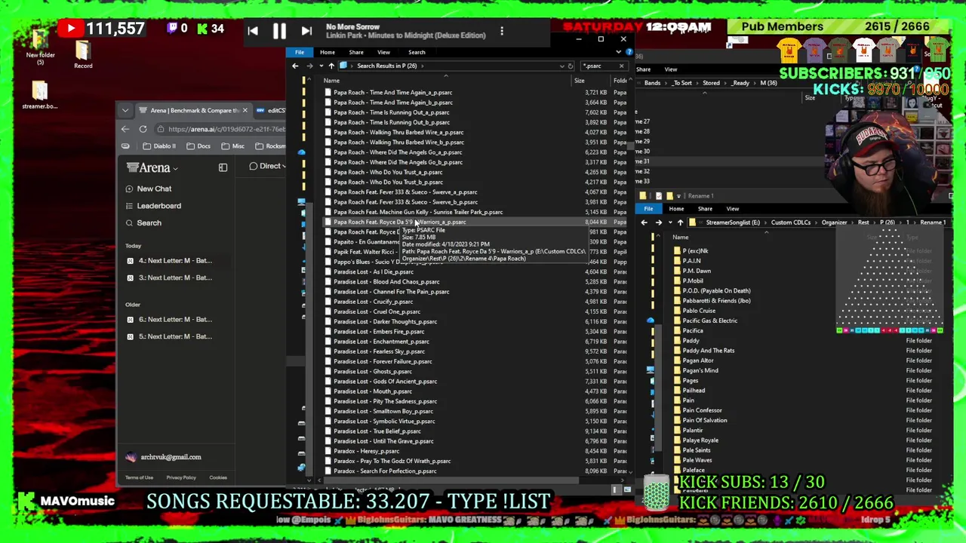Image resolution: width=966 pixels, height=543 pixels.
Task: Open Home ribbon tab in search results window
Action: [x=327, y=52]
